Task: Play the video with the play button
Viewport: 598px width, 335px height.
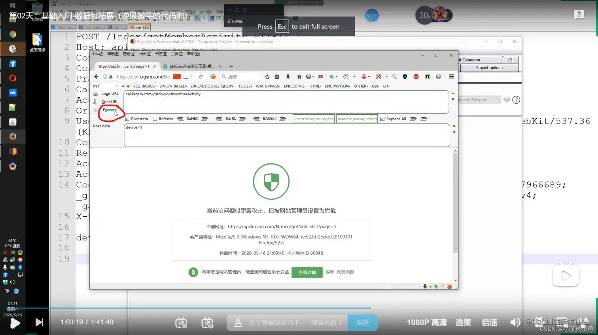Action: [x=15, y=323]
